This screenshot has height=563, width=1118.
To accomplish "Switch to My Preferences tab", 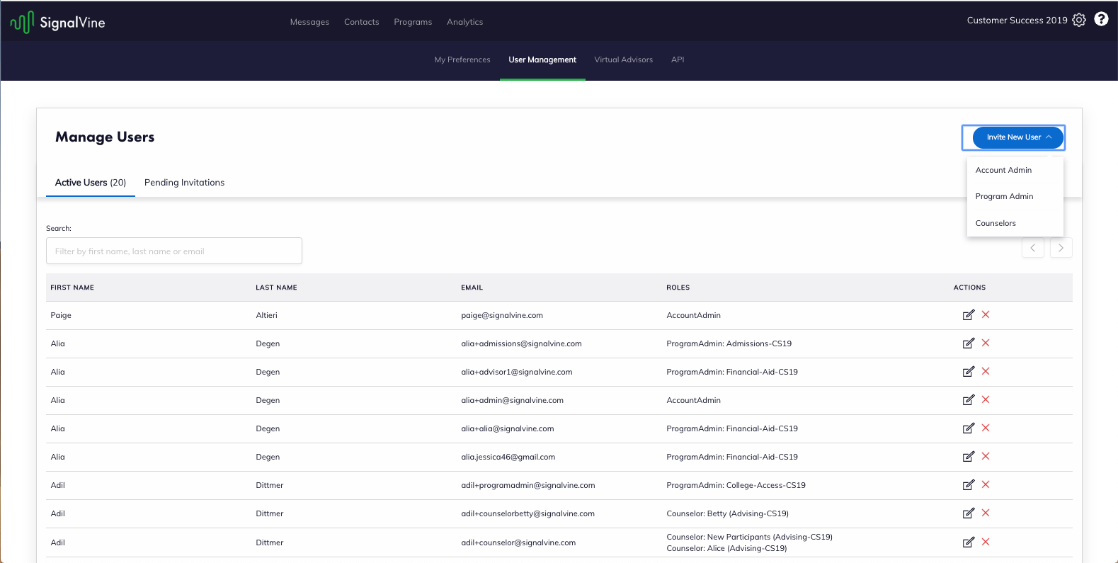I will tap(462, 59).
